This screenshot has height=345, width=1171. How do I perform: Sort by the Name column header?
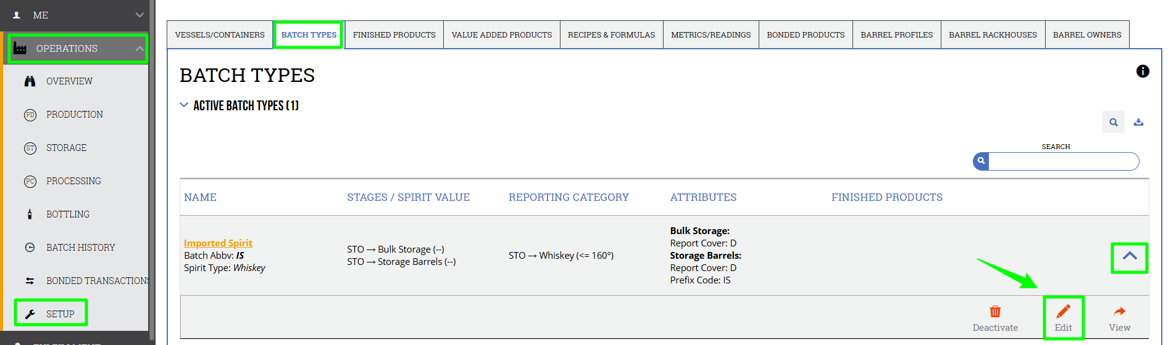[200, 197]
